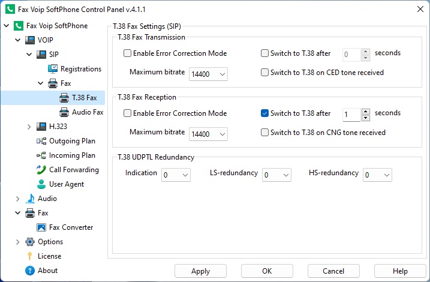Click the Fax Voip SoftPhone root icon
Screen dimensions: 430x282
pyautogui.click(x=19, y=26)
